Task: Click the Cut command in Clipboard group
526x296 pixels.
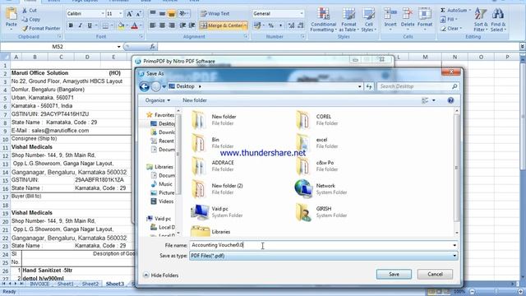Action: click(x=30, y=11)
